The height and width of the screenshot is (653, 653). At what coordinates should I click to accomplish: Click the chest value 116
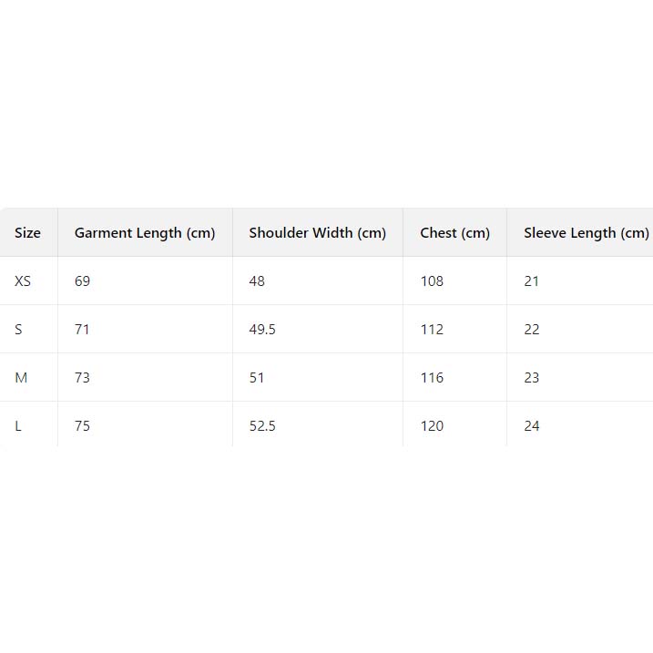click(432, 378)
